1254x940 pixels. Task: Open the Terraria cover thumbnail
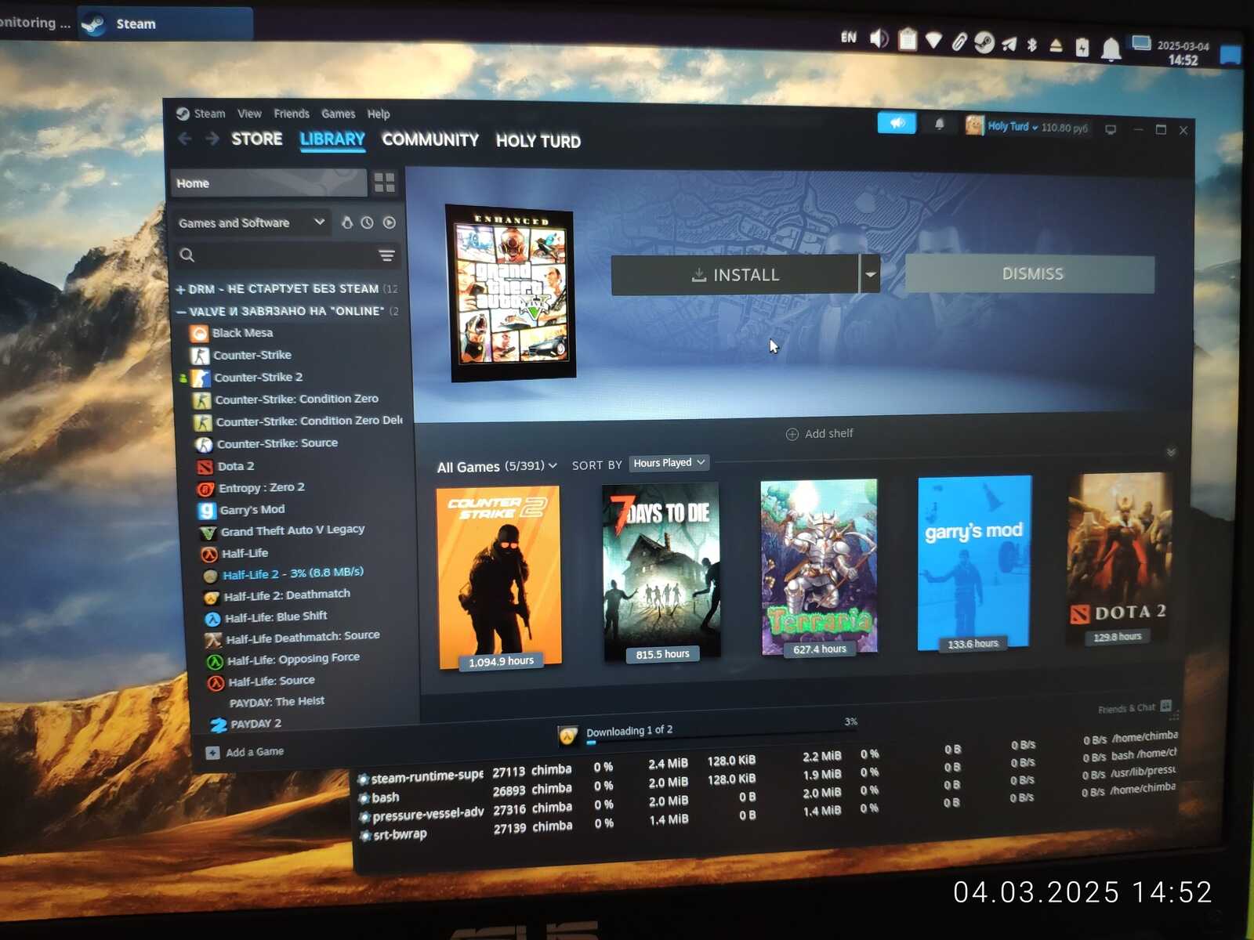(819, 568)
